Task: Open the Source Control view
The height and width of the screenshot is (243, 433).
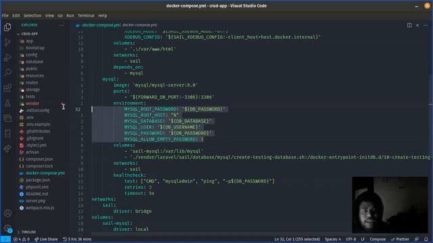Action: 7,42
